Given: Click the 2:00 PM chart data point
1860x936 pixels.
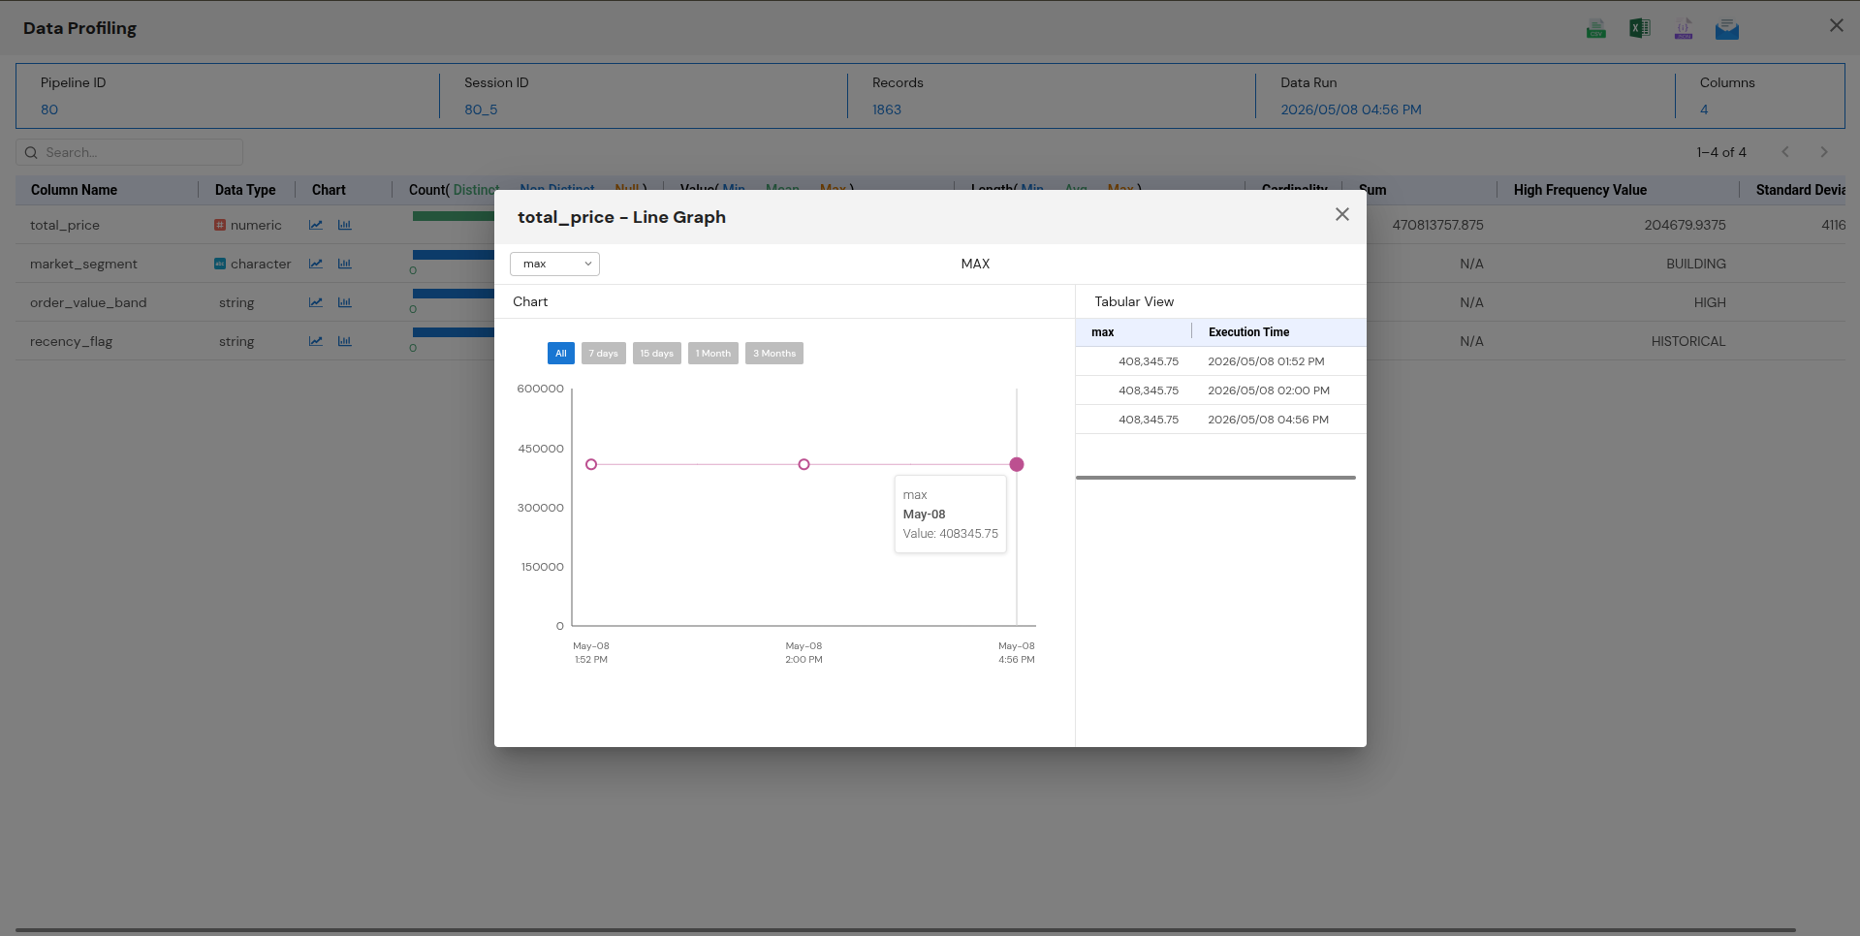Looking at the screenshot, I should tap(804, 464).
